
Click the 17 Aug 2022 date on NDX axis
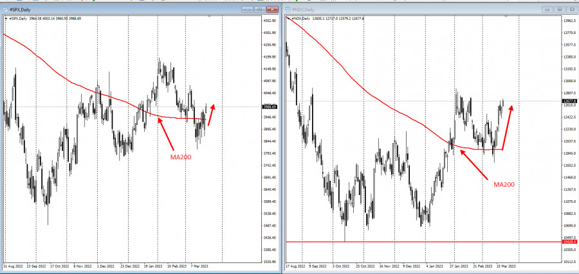[x=295, y=266]
